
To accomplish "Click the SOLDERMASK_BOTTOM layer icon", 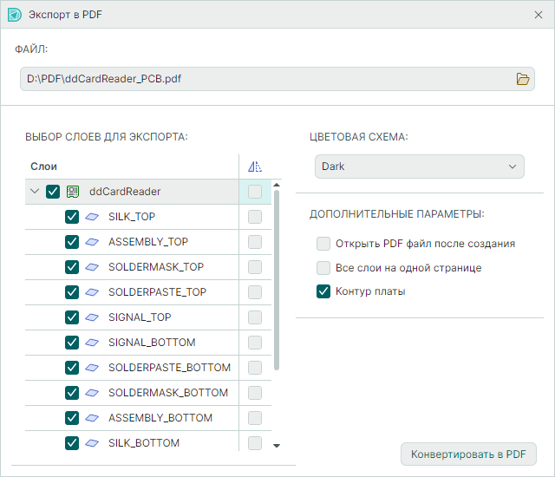I will pos(93,393).
